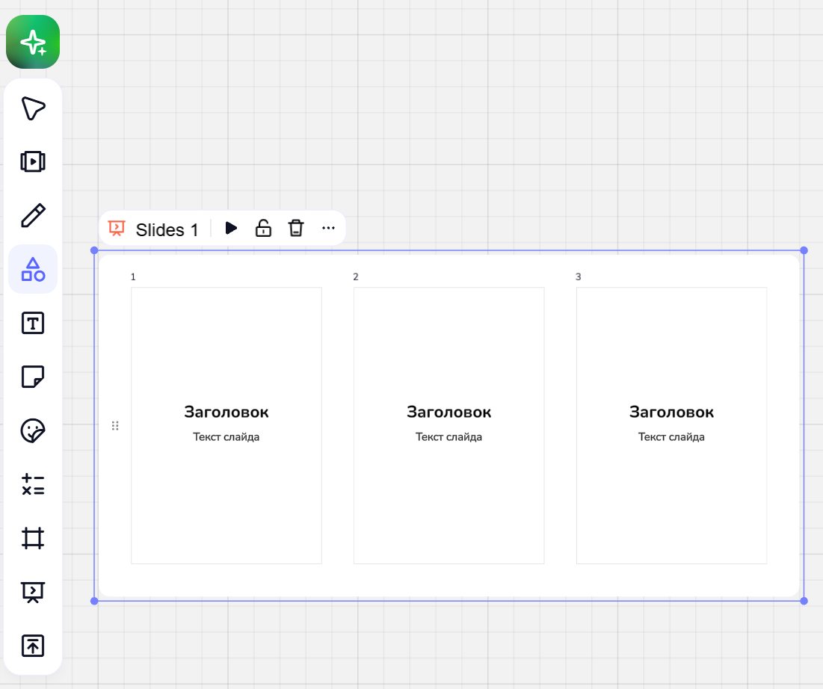The height and width of the screenshot is (689, 823).
Task: Open the media video tool
Action: click(x=33, y=161)
